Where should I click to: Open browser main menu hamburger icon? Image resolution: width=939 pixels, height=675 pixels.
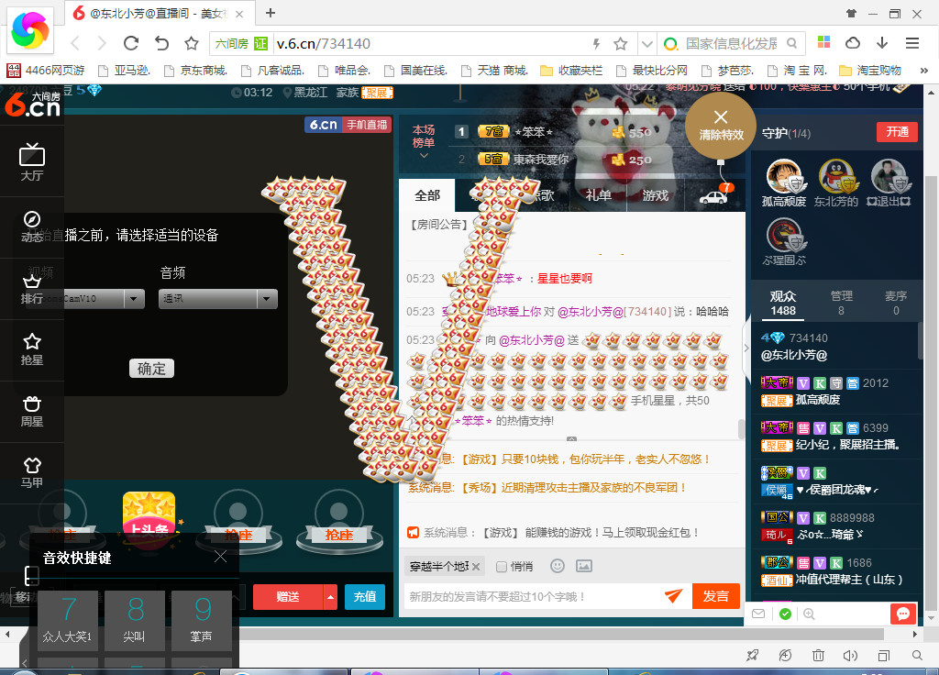click(x=912, y=43)
